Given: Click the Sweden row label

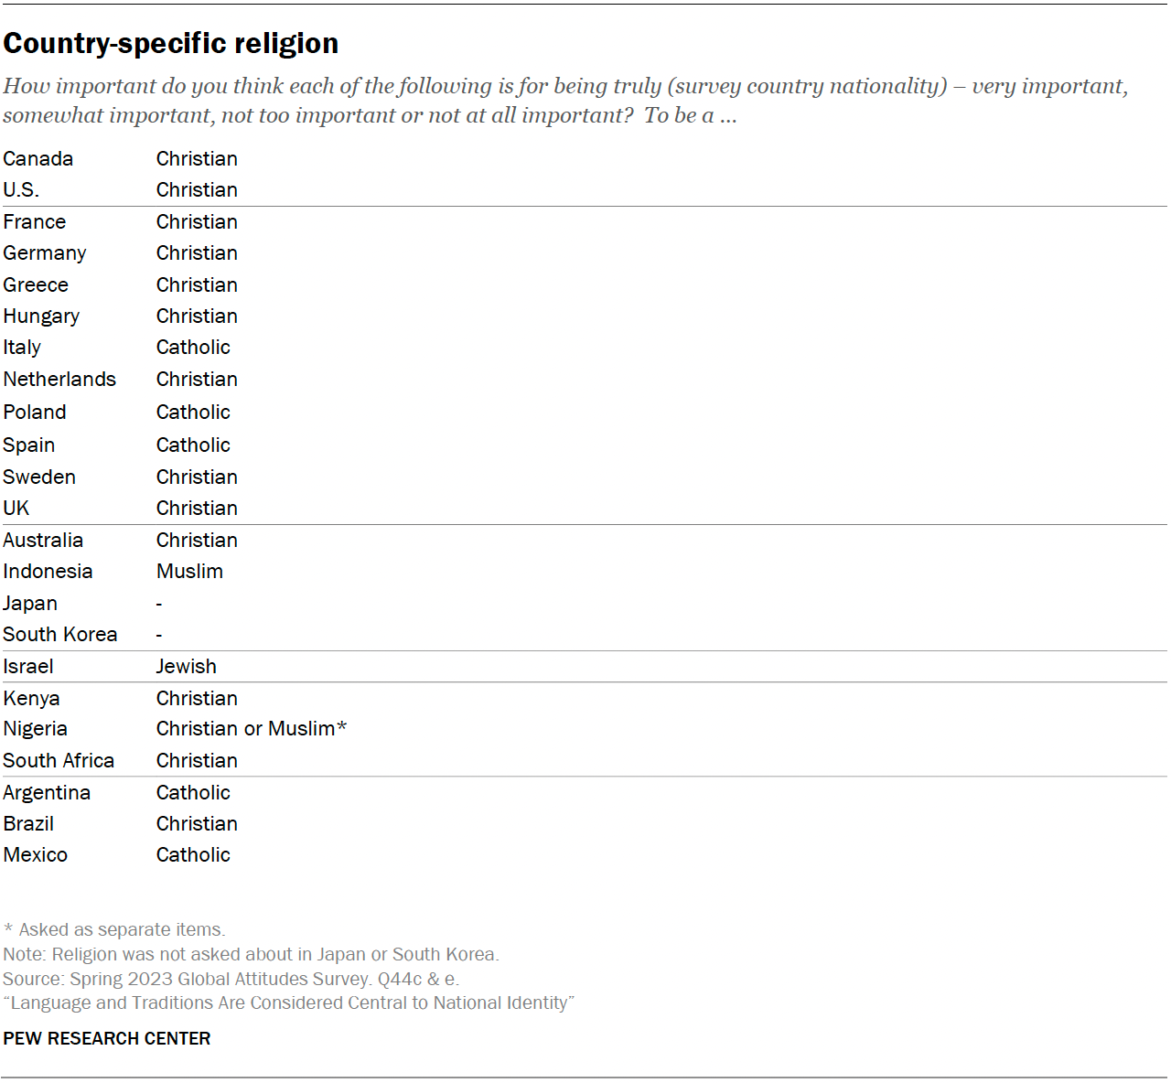Looking at the screenshot, I should click(x=39, y=477).
